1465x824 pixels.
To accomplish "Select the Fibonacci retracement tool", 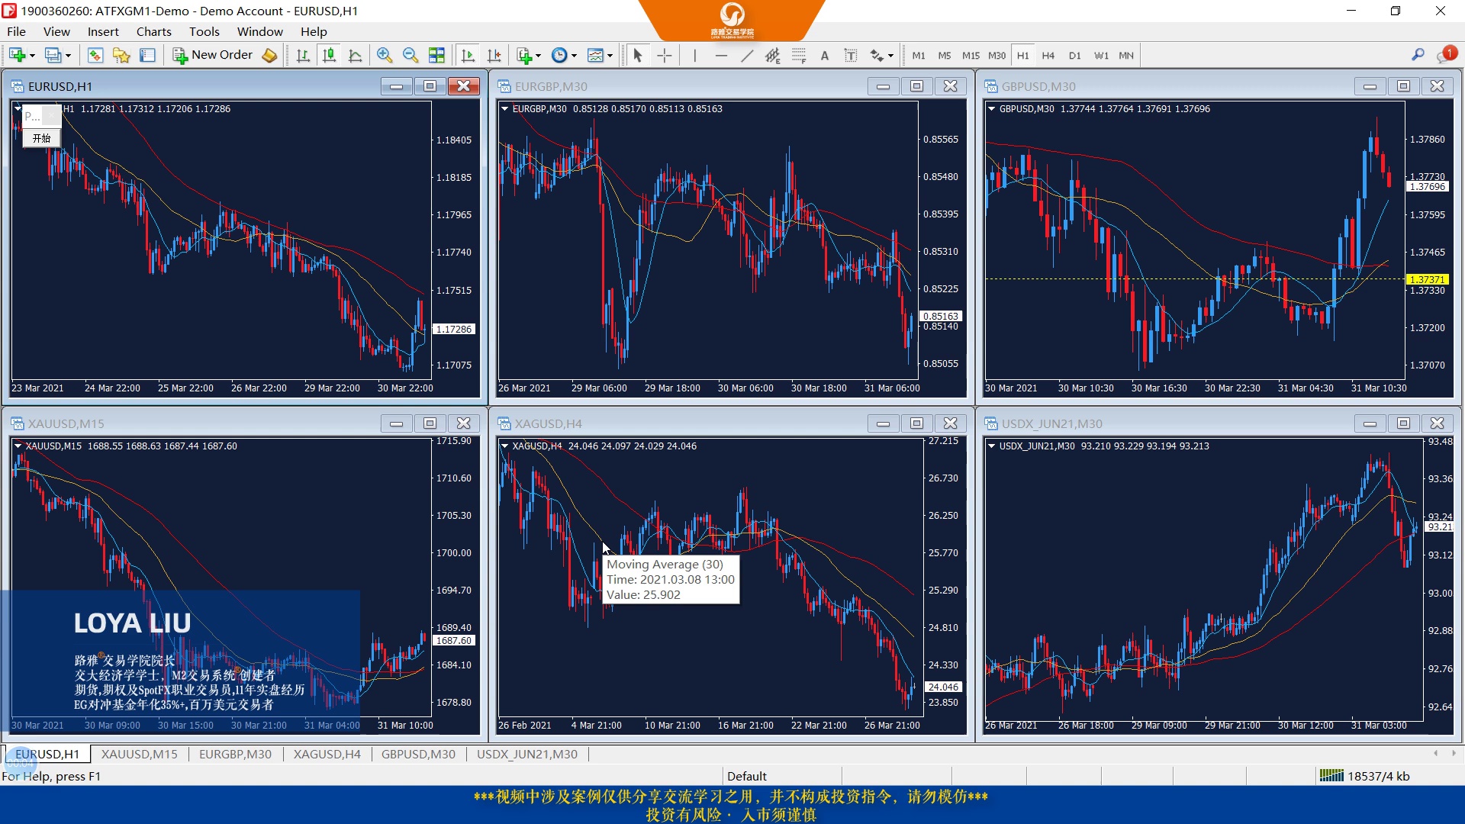I will pos(798,55).
